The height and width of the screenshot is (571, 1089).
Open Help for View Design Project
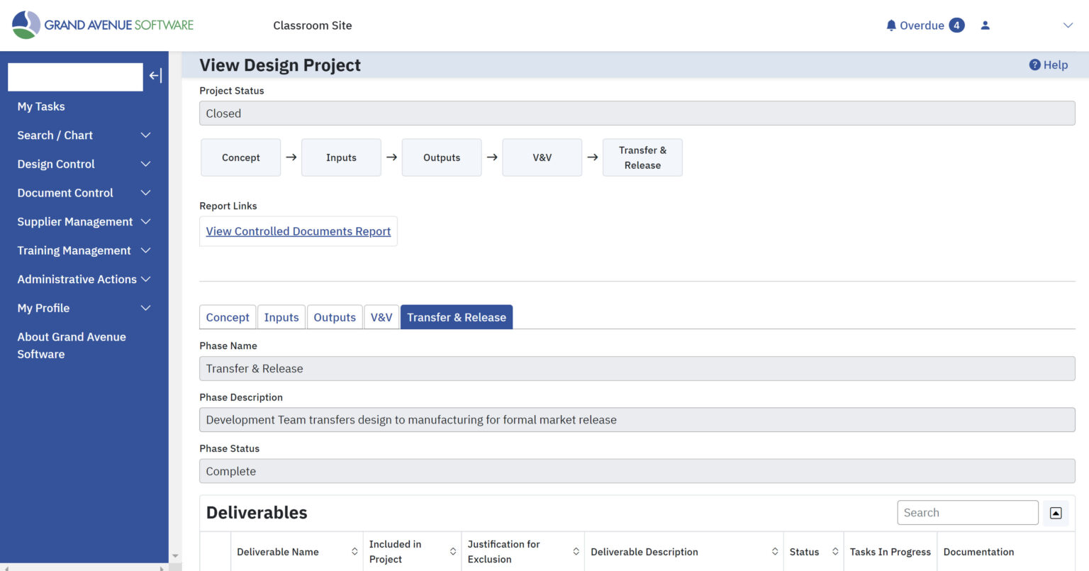click(x=1048, y=65)
